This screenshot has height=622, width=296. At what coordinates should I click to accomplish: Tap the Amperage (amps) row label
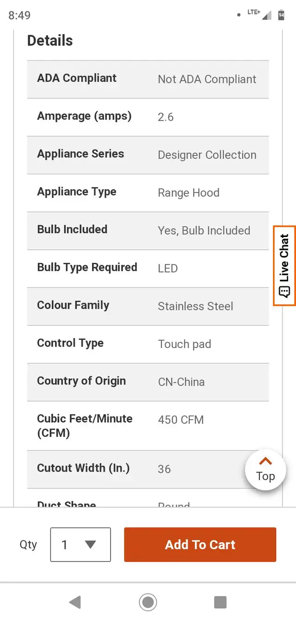coord(84,116)
